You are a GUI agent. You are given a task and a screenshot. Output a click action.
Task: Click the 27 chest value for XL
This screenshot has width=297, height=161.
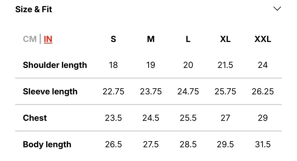click(x=225, y=118)
